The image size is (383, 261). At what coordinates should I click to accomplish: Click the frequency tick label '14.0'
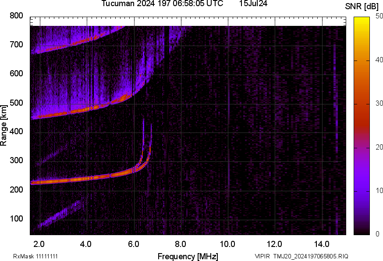tap(322, 244)
